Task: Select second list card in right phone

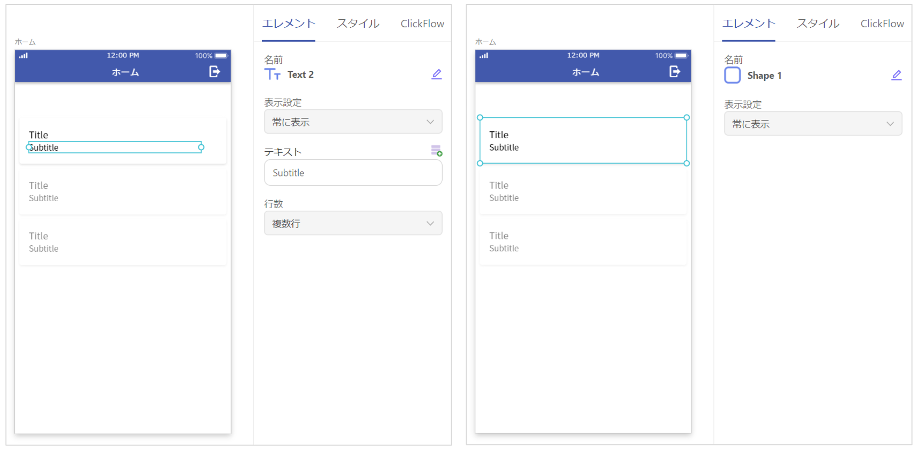Action: tap(584, 192)
